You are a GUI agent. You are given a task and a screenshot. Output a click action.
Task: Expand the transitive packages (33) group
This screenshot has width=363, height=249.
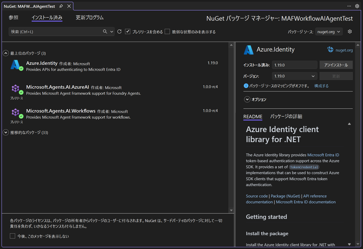pyautogui.click(x=6, y=132)
